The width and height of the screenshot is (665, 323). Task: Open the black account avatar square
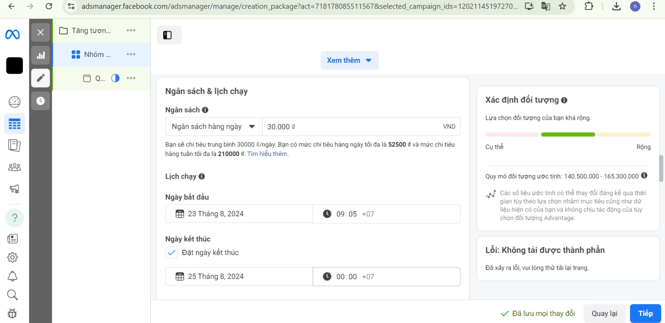(14, 65)
